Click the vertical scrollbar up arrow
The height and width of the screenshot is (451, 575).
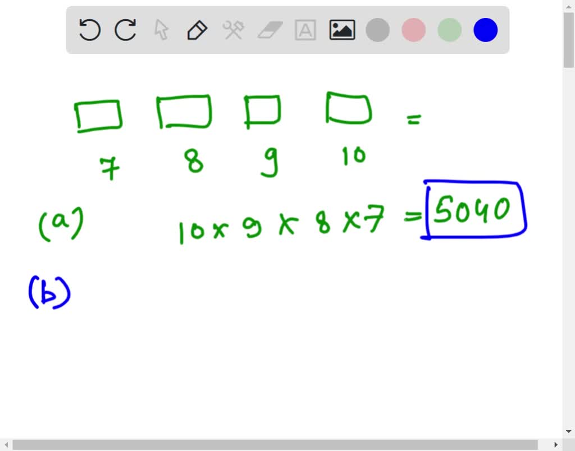click(x=569, y=6)
